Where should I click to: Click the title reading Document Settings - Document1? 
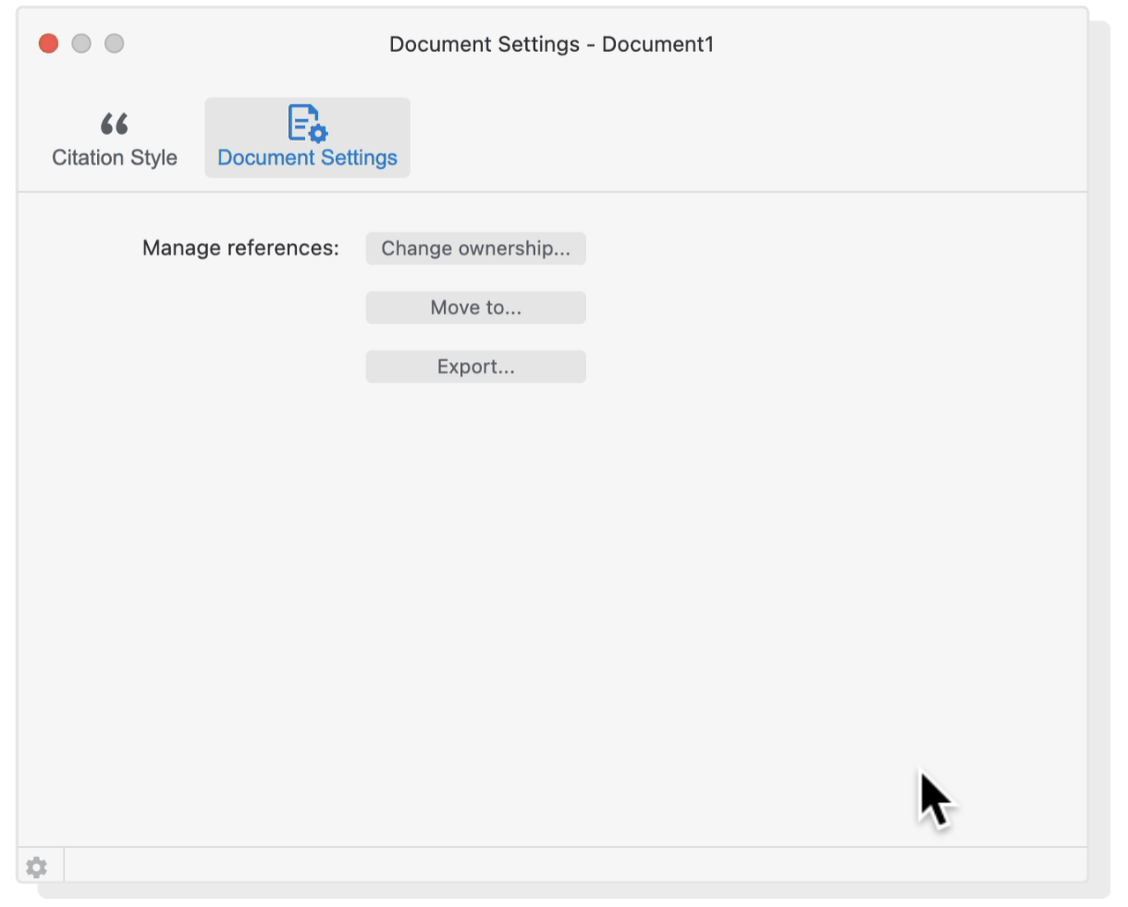pos(552,44)
